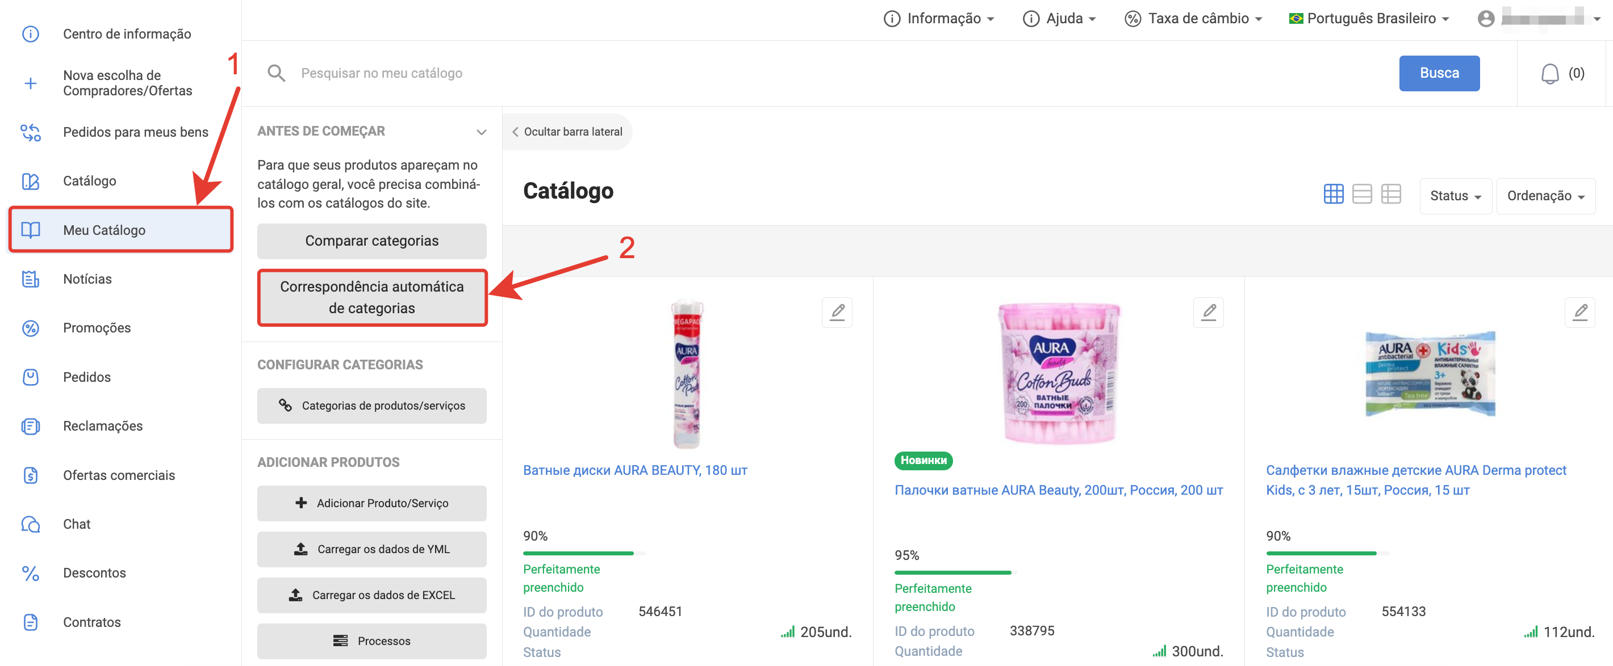Switch to list view layout icon
The height and width of the screenshot is (666, 1613).
pos(1362,195)
